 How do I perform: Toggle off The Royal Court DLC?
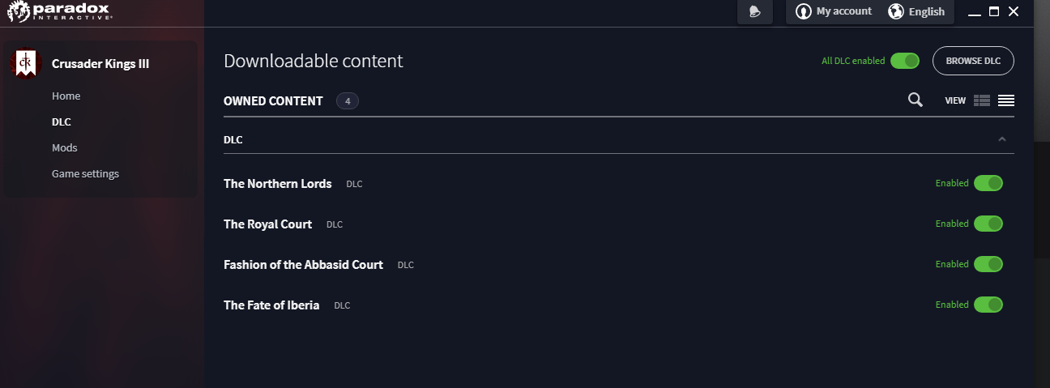tap(988, 224)
